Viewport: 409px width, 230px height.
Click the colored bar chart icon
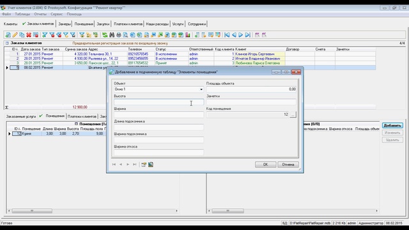pyautogui.click(x=187, y=34)
